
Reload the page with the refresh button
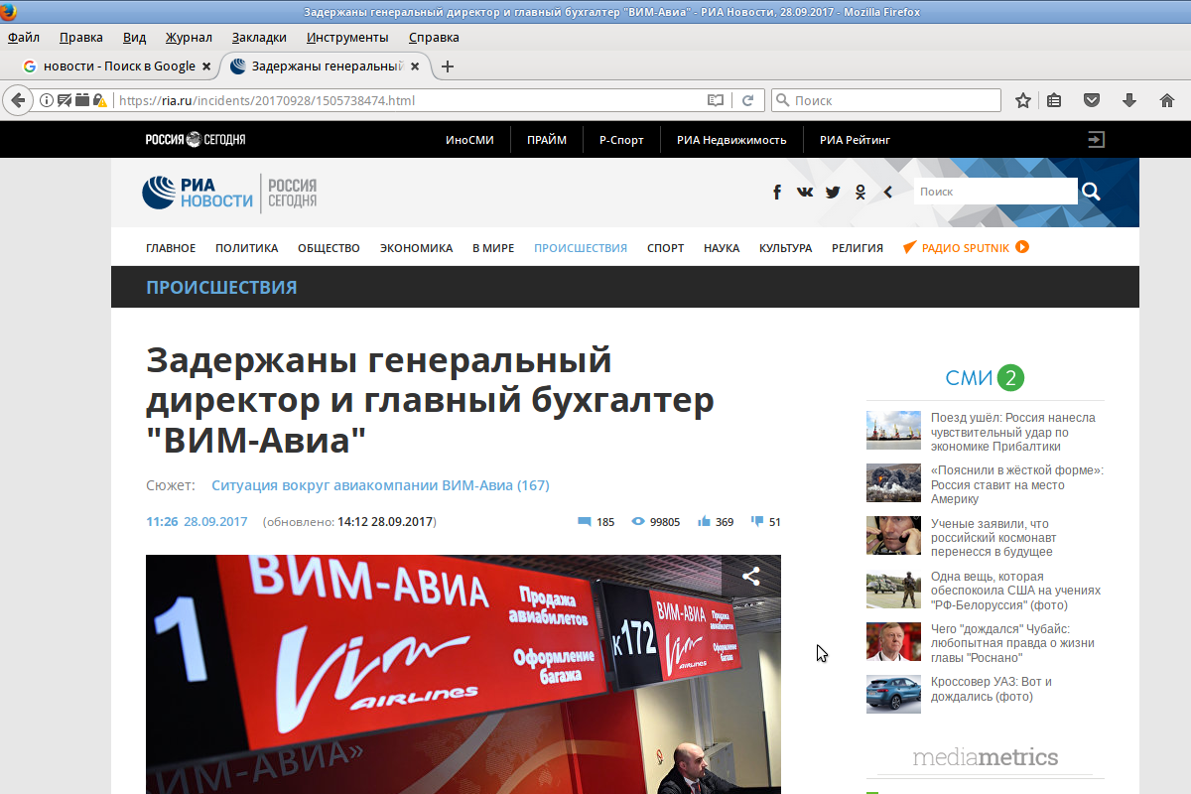[747, 100]
